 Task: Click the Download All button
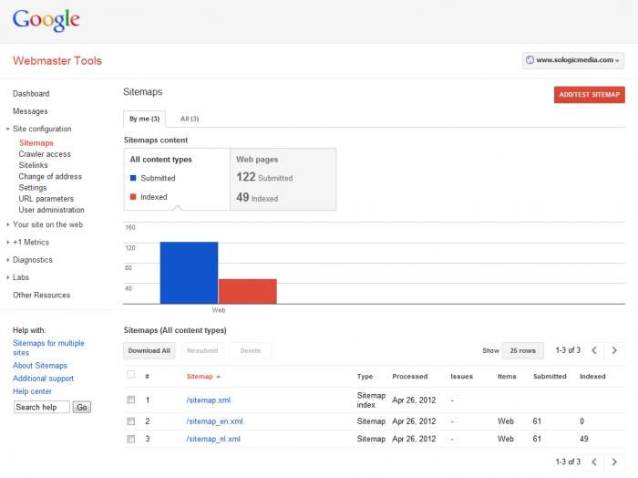coord(149,350)
